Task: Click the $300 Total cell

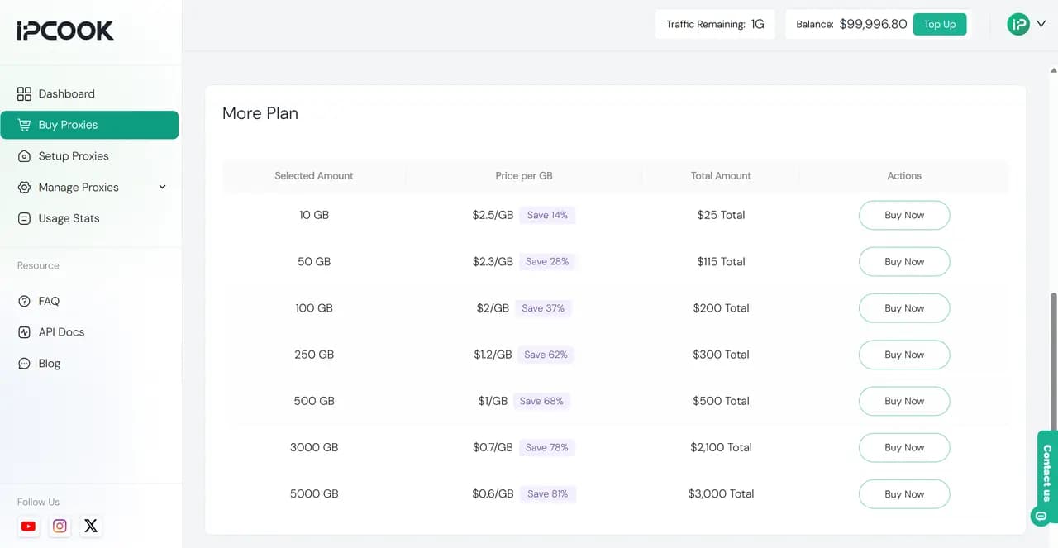Action: coord(721,355)
